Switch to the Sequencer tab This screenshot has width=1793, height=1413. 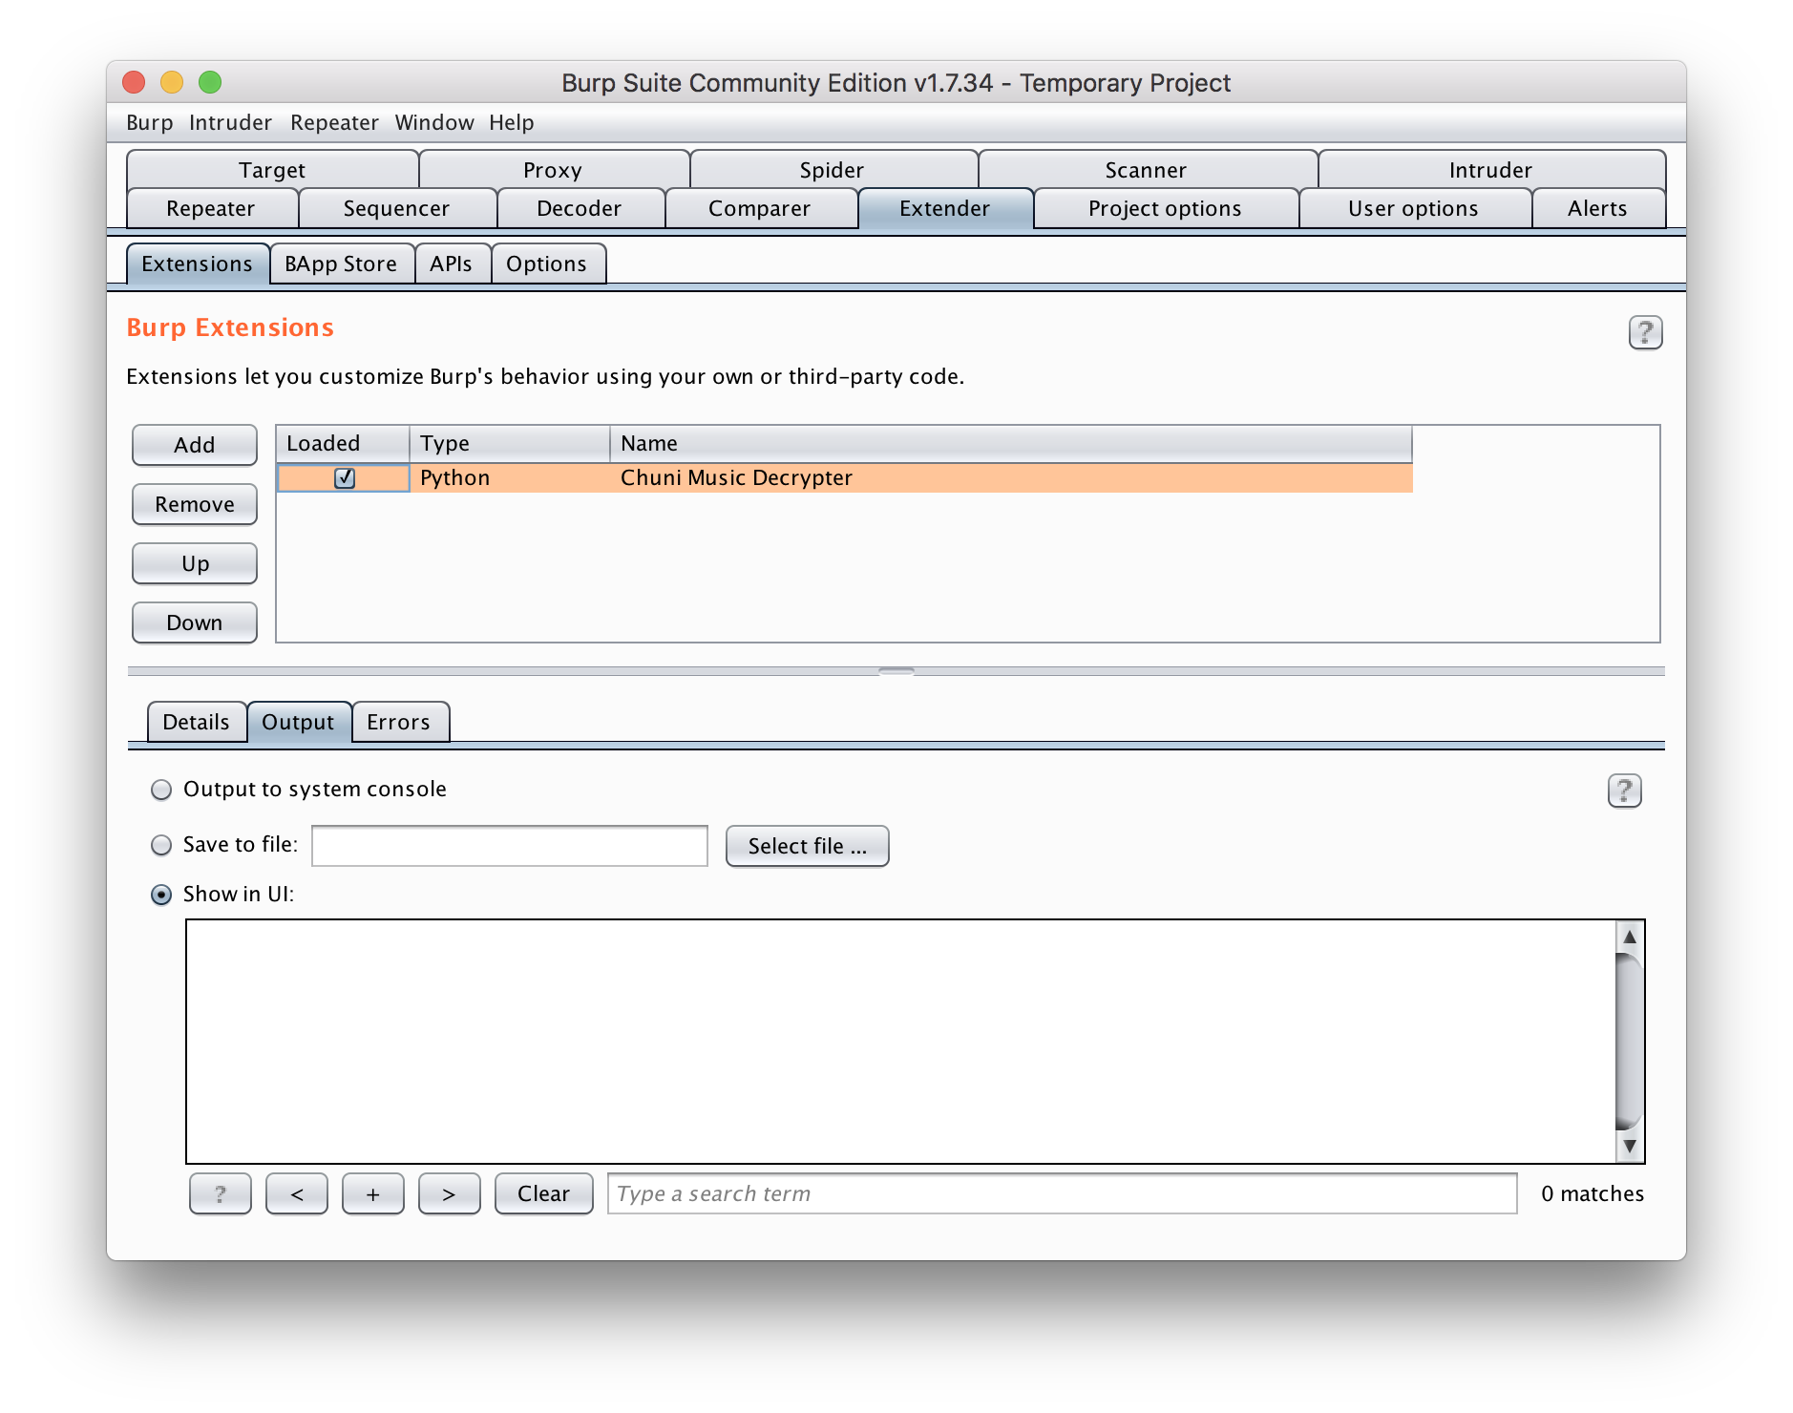(396, 208)
